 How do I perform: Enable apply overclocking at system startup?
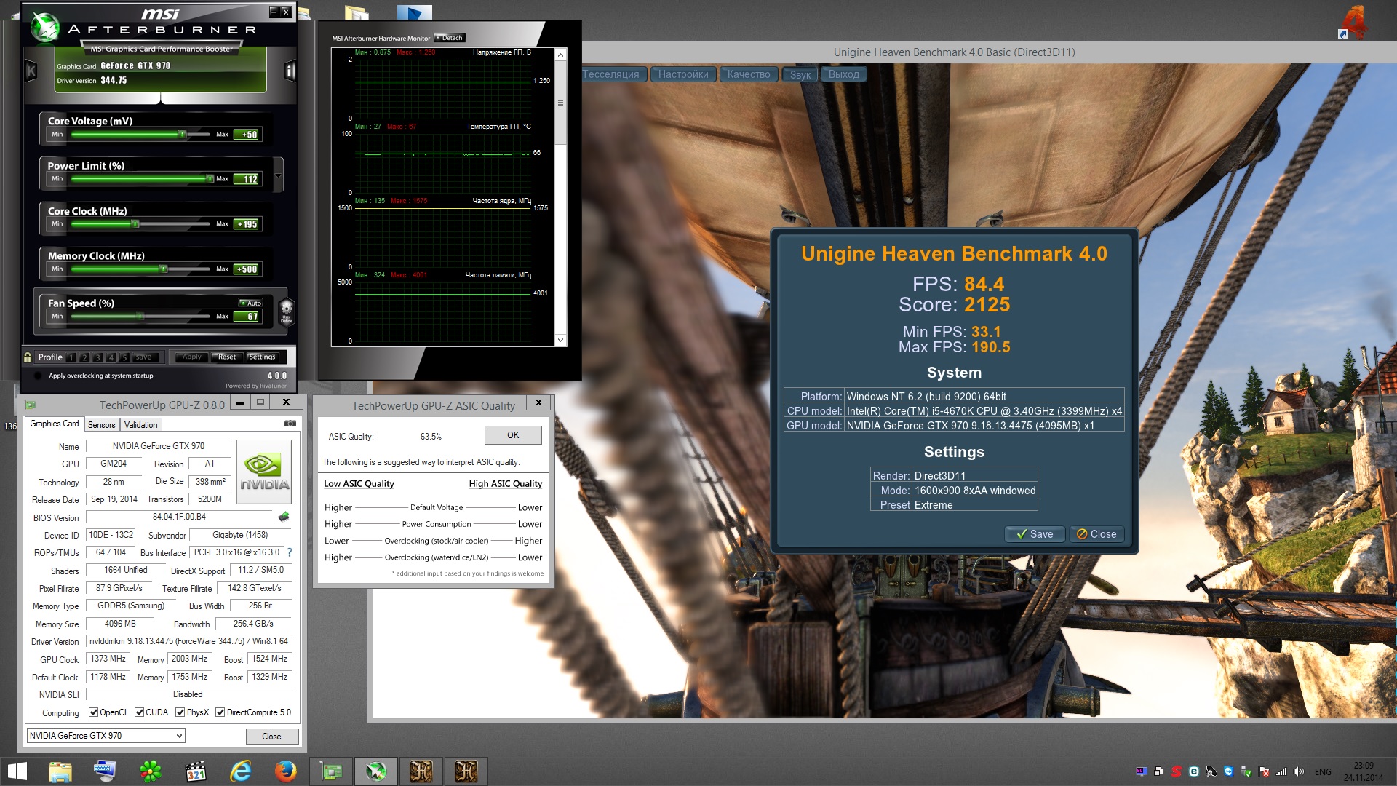pyautogui.click(x=38, y=376)
